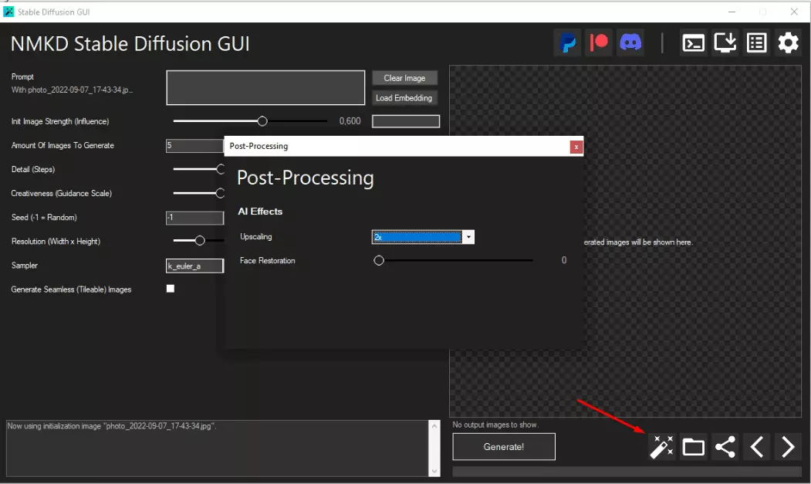Open the installer download icon
The image size is (811, 484).
725,43
